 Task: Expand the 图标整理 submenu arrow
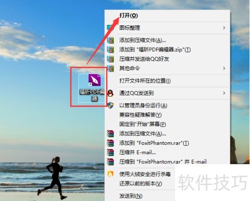pyautogui.click(x=224, y=28)
